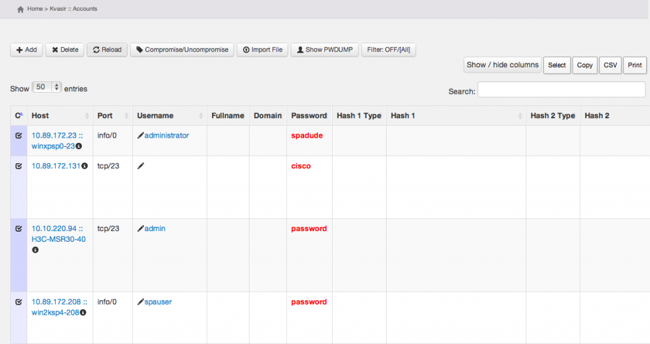
Task: Toggle the checkbox for host 10.89.172.208
Action: (x=18, y=302)
